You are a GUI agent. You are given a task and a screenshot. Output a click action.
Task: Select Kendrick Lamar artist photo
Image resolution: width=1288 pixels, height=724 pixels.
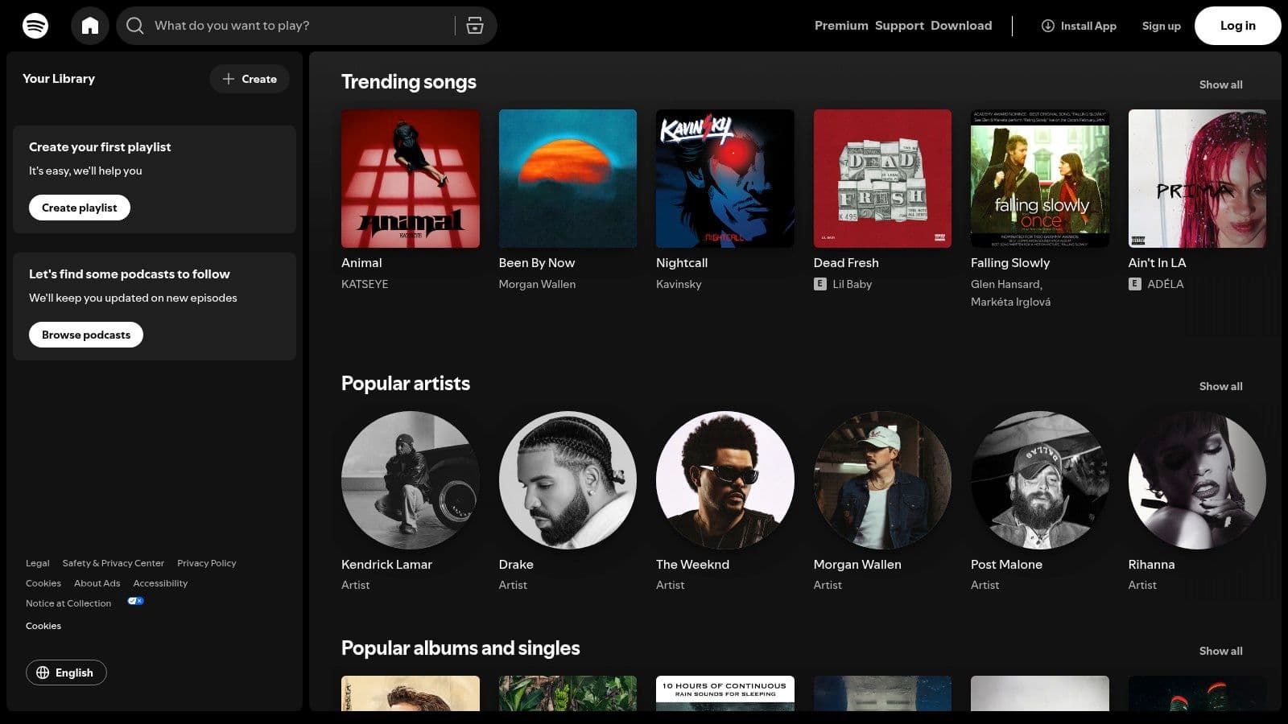[x=411, y=480]
